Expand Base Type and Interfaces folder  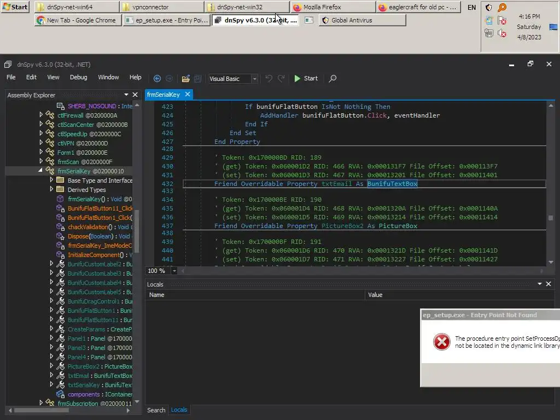click(51, 179)
